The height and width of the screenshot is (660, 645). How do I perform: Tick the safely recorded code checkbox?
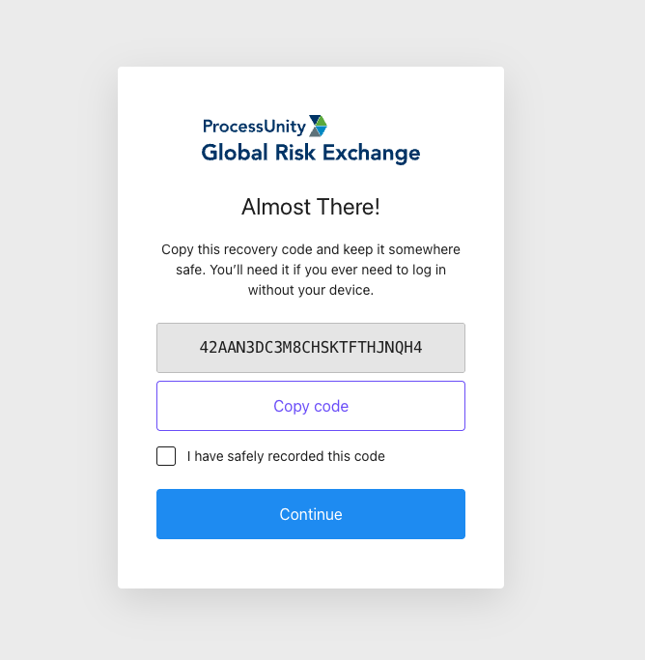pyautogui.click(x=166, y=456)
